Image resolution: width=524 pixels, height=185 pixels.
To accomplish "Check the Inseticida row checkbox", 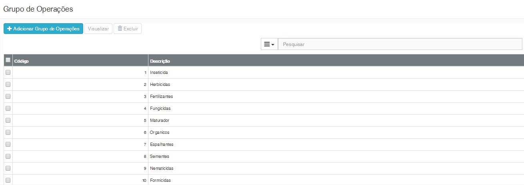I will coord(8,73).
